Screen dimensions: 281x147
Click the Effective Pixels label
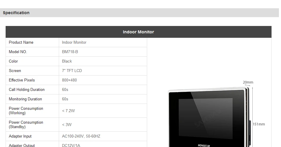22,80
